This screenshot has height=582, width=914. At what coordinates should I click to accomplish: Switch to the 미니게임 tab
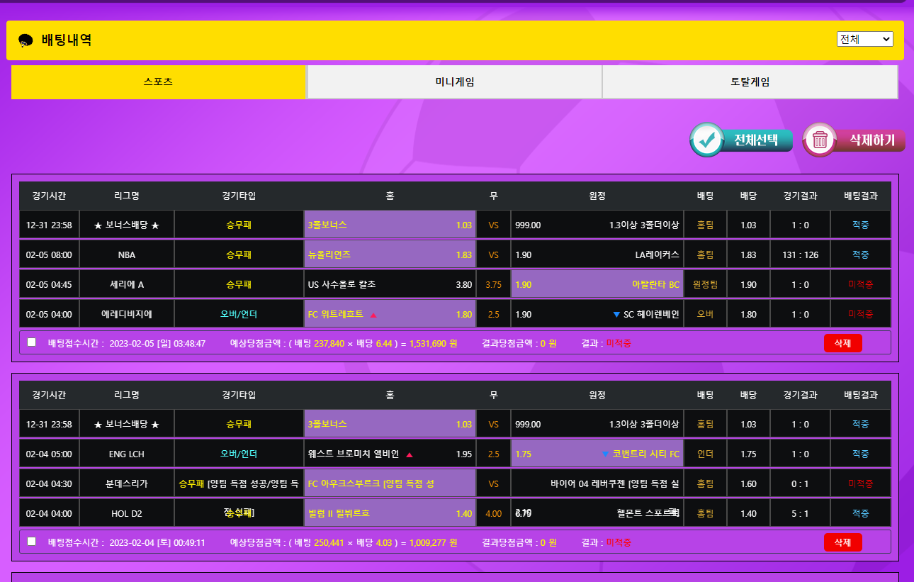click(454, 82)
